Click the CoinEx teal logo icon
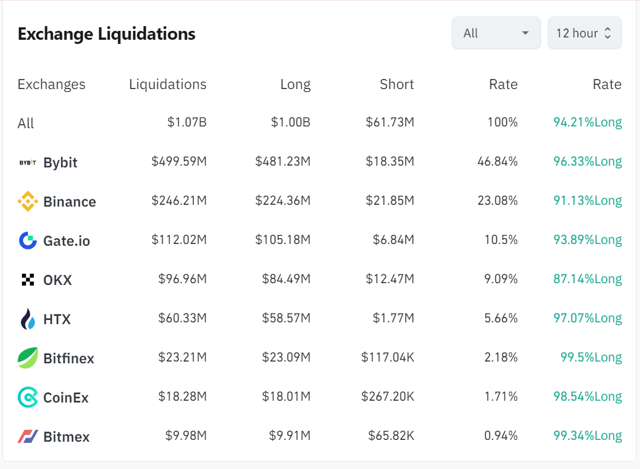Viewport: 640px width, 469px height. click(x=28, y=397)
